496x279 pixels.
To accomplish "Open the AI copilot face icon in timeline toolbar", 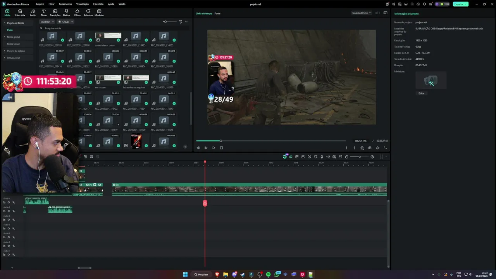I will pyautogui.click(x=285, y=157).
